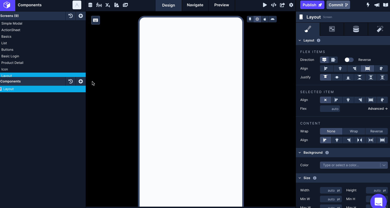Select the Apple iOS preview icon
This screenshot has width=390, height=208.
click(265, 19)
